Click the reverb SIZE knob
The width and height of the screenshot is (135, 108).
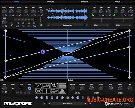pyautogui.click(x=111, y=88)
